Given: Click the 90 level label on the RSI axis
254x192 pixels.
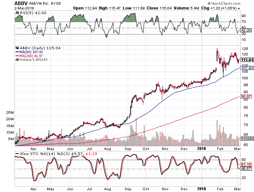Looking at the screenshot, I should (243, 16).
